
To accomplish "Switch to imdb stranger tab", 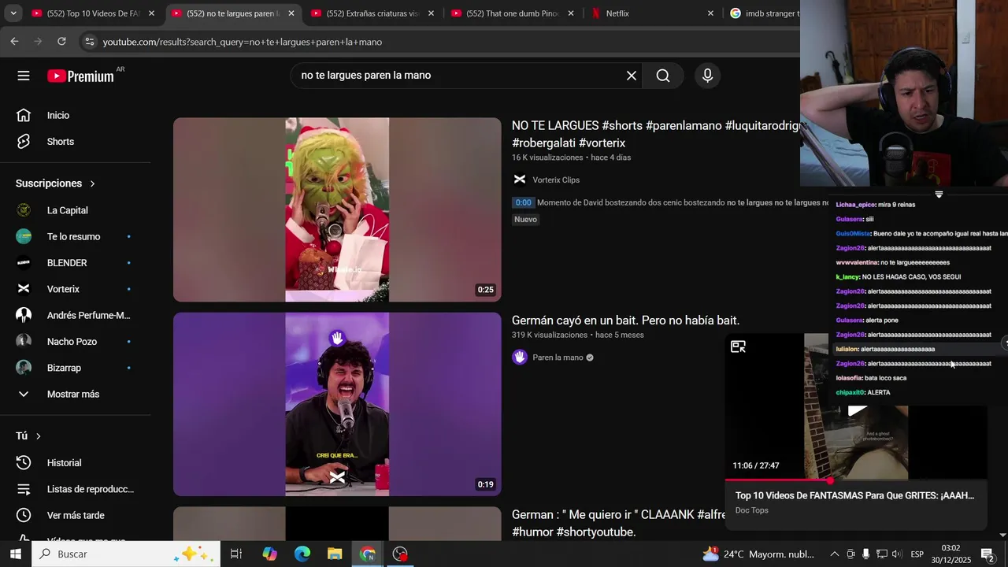I will coord(764,13).
